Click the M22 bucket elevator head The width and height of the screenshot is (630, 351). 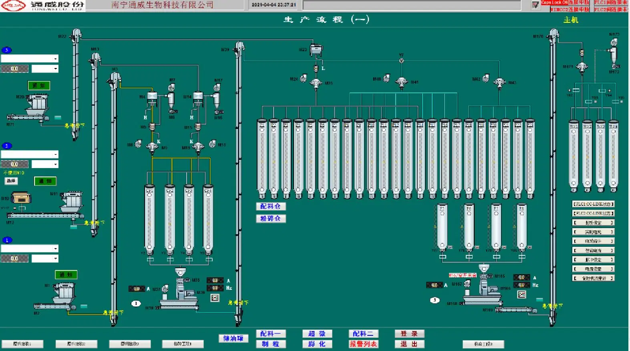coord(76,35)
